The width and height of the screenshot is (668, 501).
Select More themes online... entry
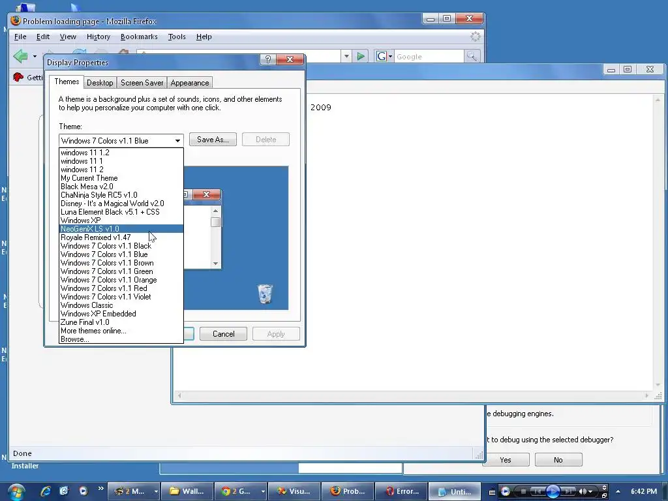click(x=121, y=331)
